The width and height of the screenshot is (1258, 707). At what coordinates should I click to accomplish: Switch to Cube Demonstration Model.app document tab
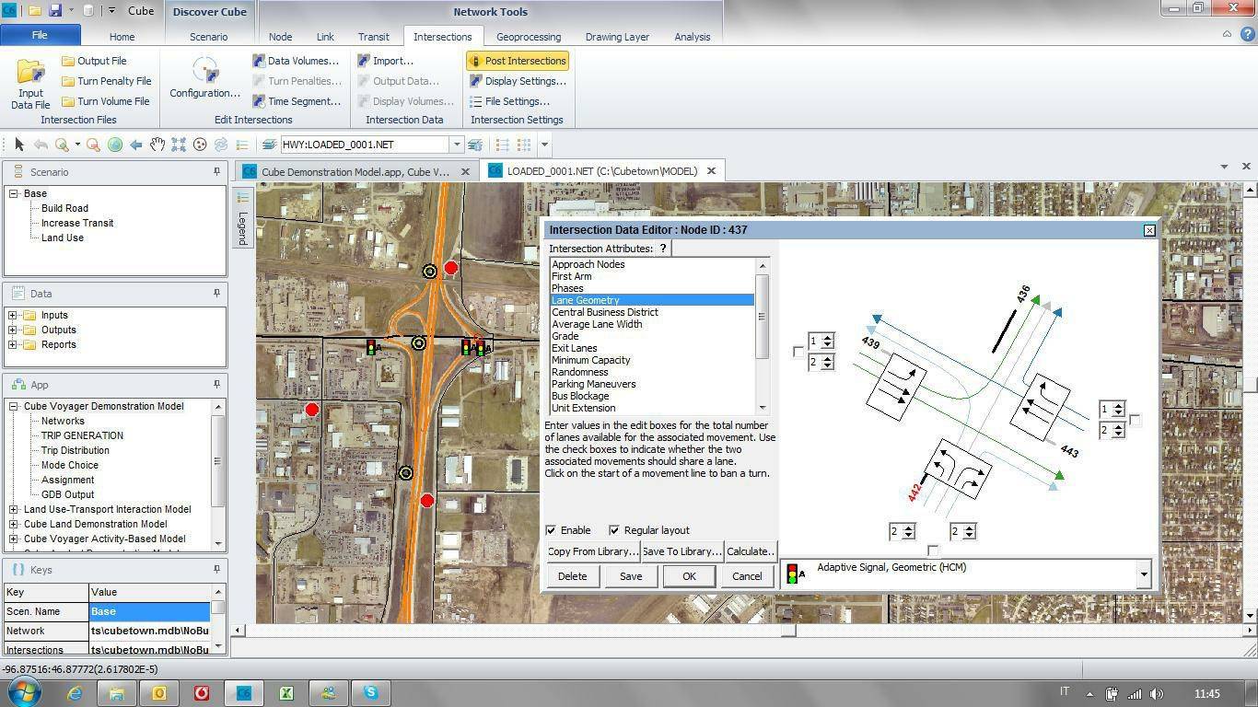[355, 171]
